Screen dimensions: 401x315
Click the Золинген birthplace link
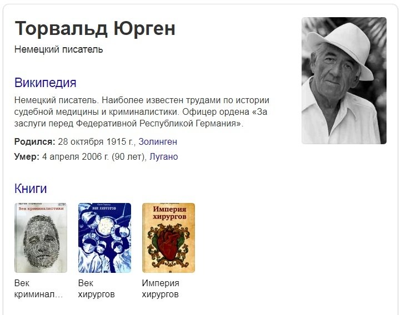158,141
